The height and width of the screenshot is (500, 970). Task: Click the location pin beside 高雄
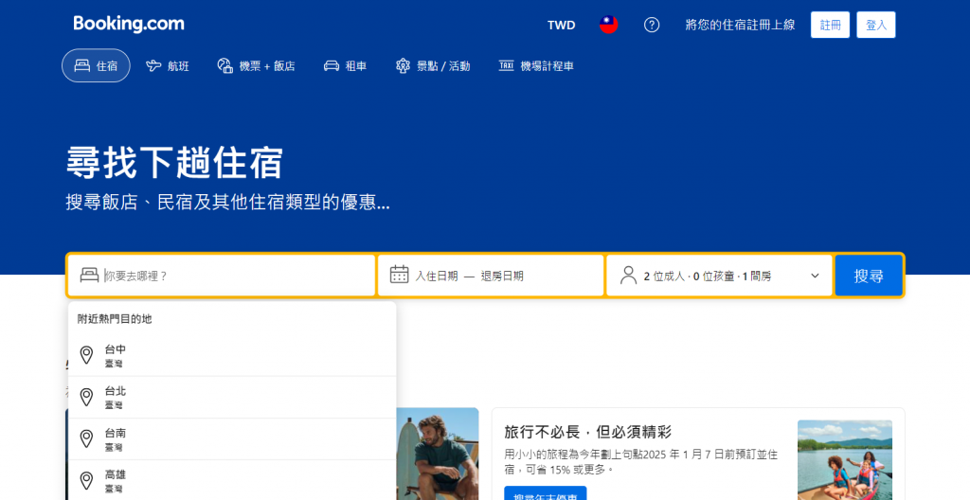coord(86,480)
